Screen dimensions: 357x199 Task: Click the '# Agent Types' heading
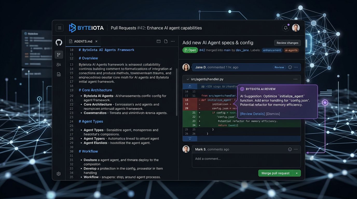[x=91, y=121]
